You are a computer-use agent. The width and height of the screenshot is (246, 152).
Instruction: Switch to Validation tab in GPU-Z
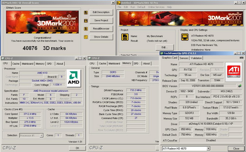pyautogui.click(x=196, y=58)
